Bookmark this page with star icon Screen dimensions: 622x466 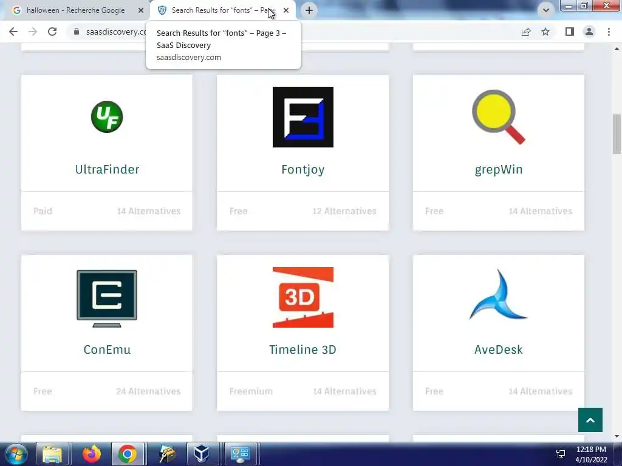(x=545, y=32)
